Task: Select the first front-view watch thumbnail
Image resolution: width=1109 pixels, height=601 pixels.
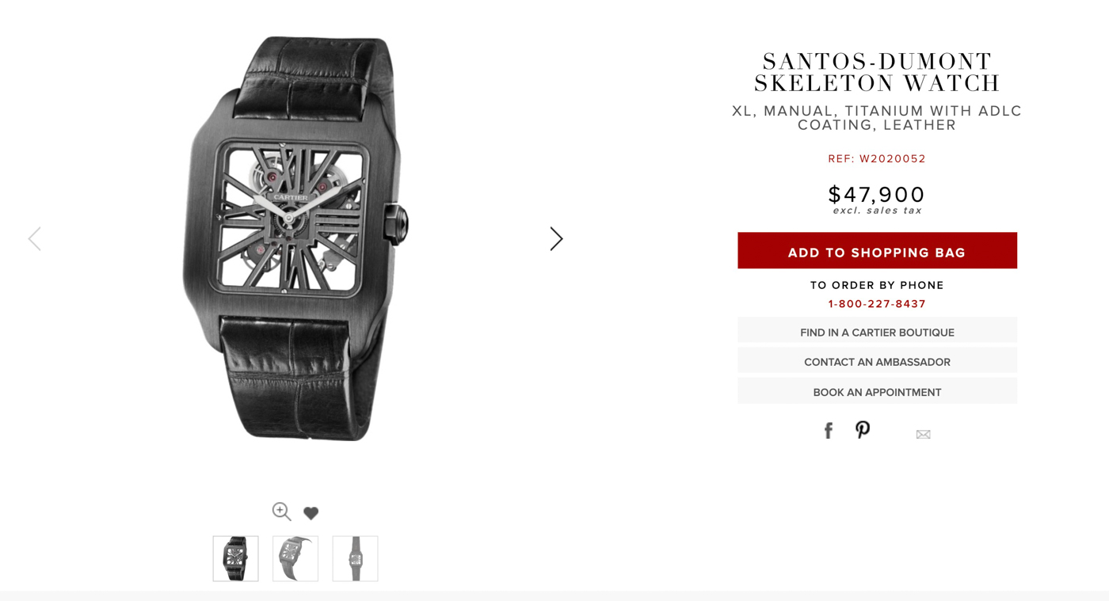Action: [x=235, y=558]
